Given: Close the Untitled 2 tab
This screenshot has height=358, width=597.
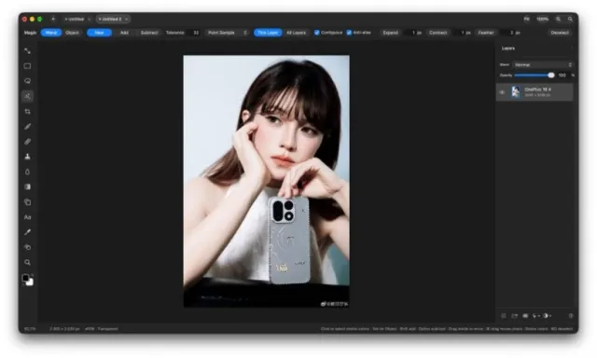Looking at the screenshot, I should (127, 19).
